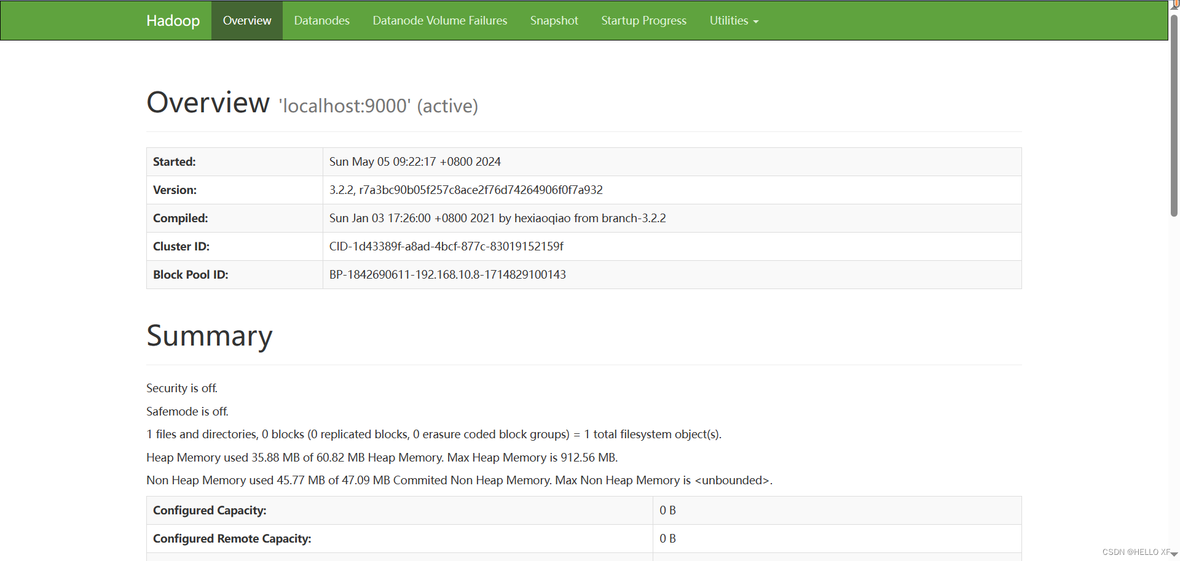This screenshot has height=561, width=1180.
Task: Click the 'Overview' page heading
Action: (x=208, y=102)
